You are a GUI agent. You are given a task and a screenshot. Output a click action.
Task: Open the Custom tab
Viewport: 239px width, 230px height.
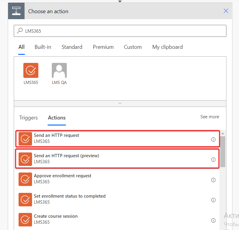(133, 47)
